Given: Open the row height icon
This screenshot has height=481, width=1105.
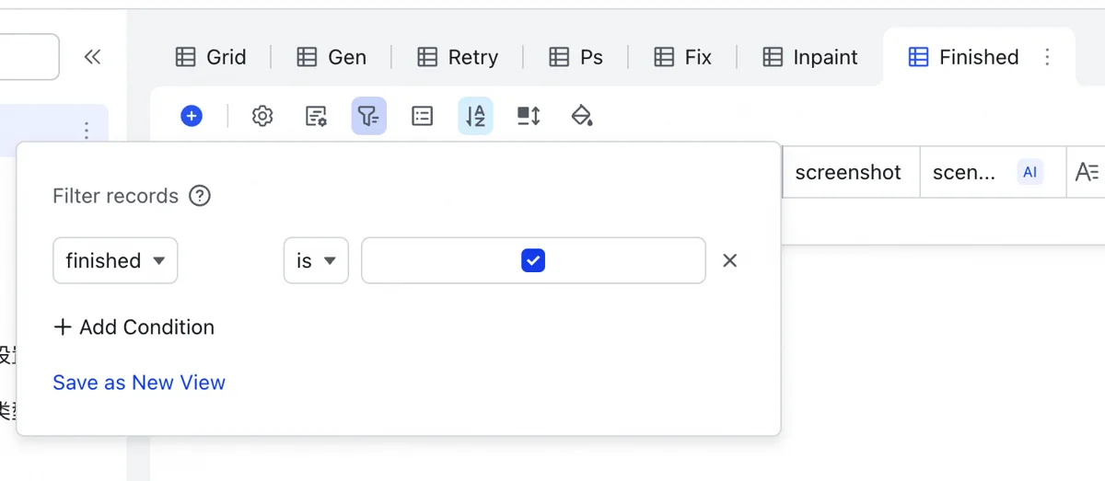Looking at the screenshot, I should [529, 116].
